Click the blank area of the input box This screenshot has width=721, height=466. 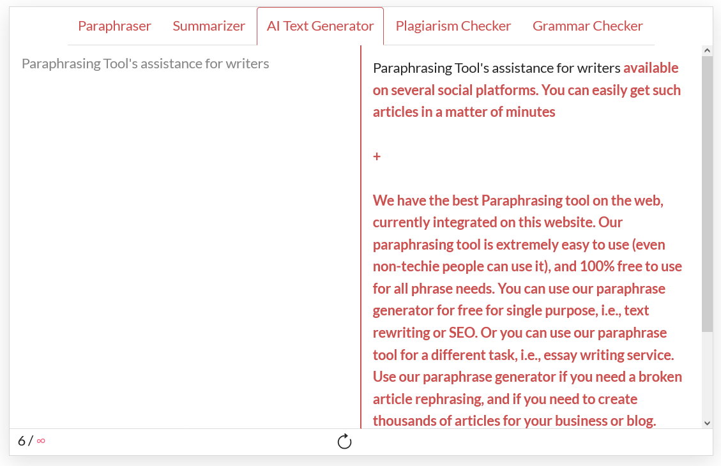tap(184, 248)
